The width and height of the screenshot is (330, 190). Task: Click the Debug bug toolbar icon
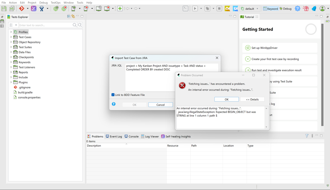point(207,9)
